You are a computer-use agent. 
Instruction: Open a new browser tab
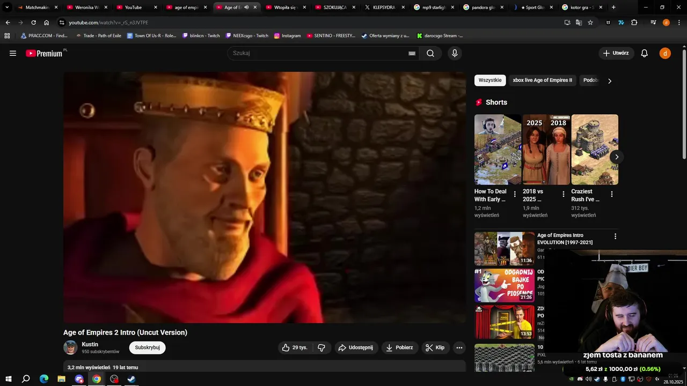pyautogui.click(x=613, y=8)
